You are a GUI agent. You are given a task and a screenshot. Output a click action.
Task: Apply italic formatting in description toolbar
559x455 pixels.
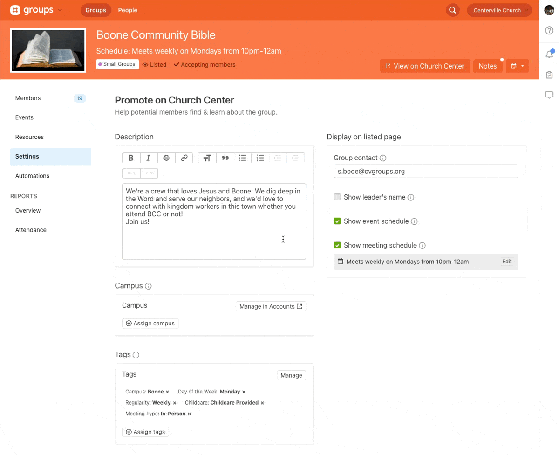(x=149, y=158)
